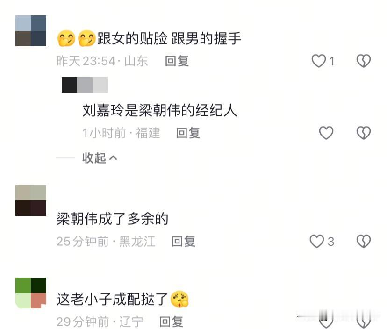Click the chevron next to 收起

pos(113,158)
